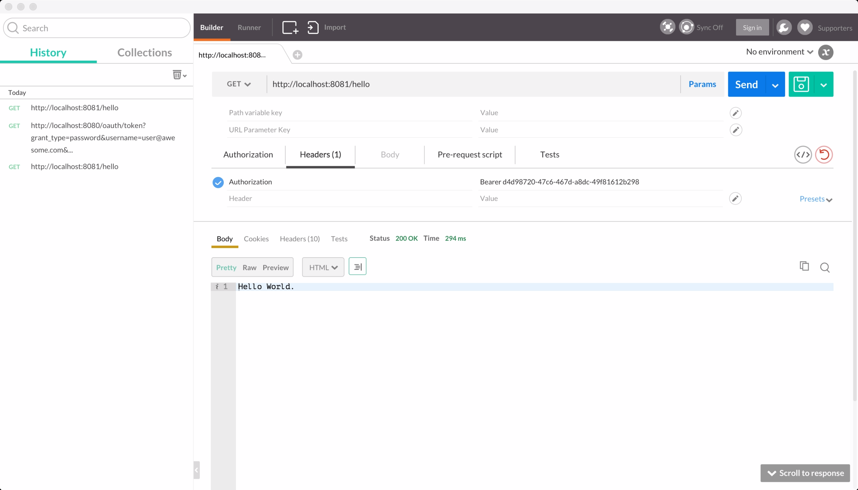Switch to the Raw response view
Image resolution: width=858 pixels, height=490 pixels.
[249, 267]
